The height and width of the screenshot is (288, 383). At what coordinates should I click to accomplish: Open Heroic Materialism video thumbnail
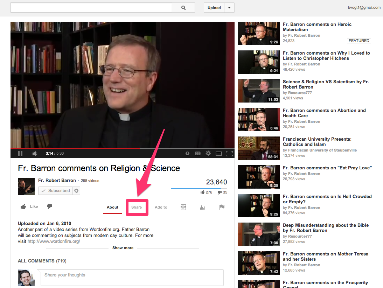click(259, 34)
